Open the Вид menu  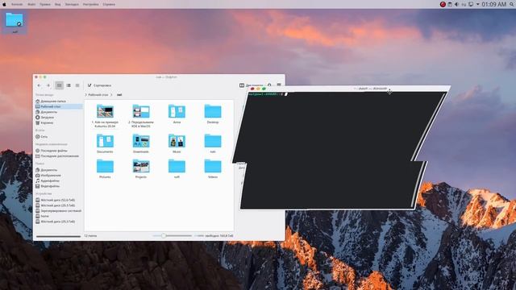pos(57,4)
